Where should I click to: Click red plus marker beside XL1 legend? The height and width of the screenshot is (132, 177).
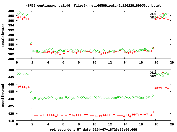[x=163, y=13]
